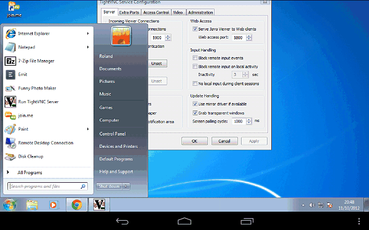The image size is (369, 230).
Task: Open Devices and Printers
Action: coord(118,146)
